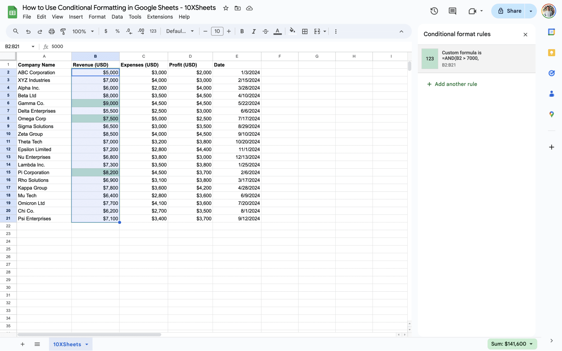
Task: Open the font family Default dropdown
Action: tap(180, 31)
